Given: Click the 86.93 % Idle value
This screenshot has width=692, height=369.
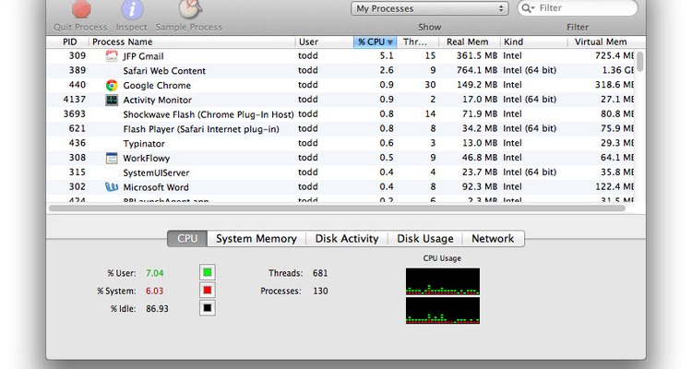Looking at the screenshot, I should (158, 308).
